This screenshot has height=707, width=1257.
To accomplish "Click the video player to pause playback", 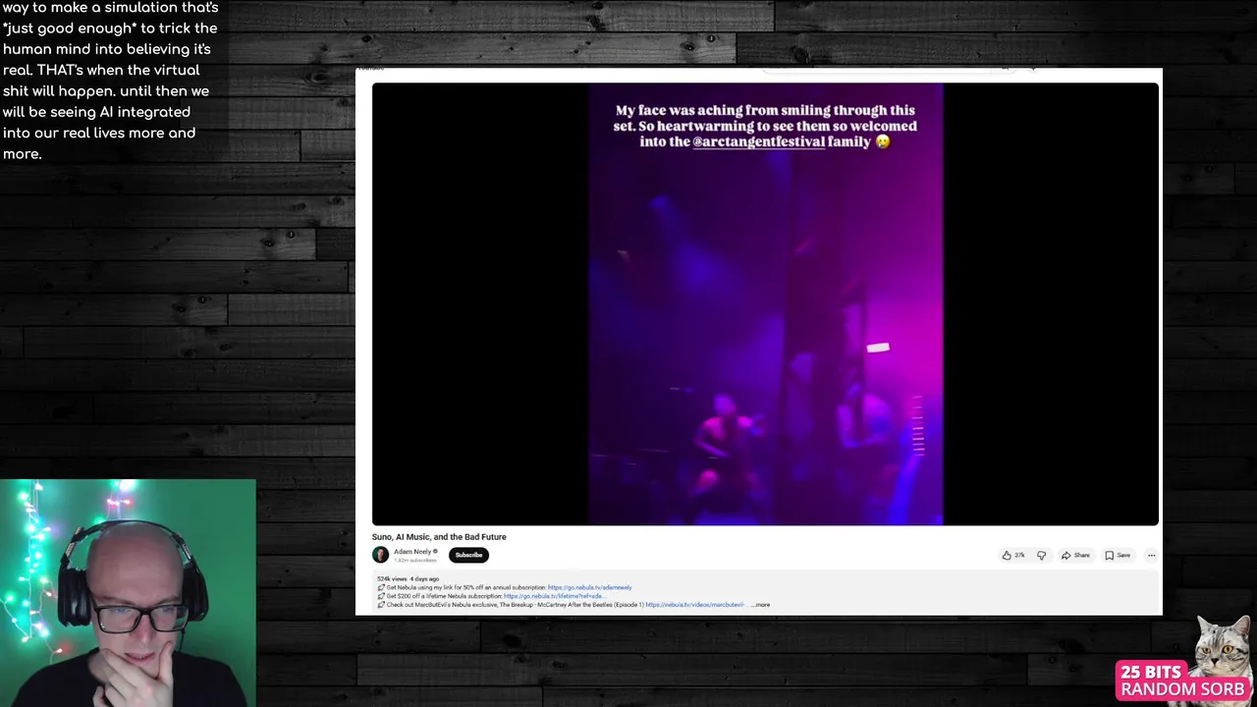I will coord(765,303).
